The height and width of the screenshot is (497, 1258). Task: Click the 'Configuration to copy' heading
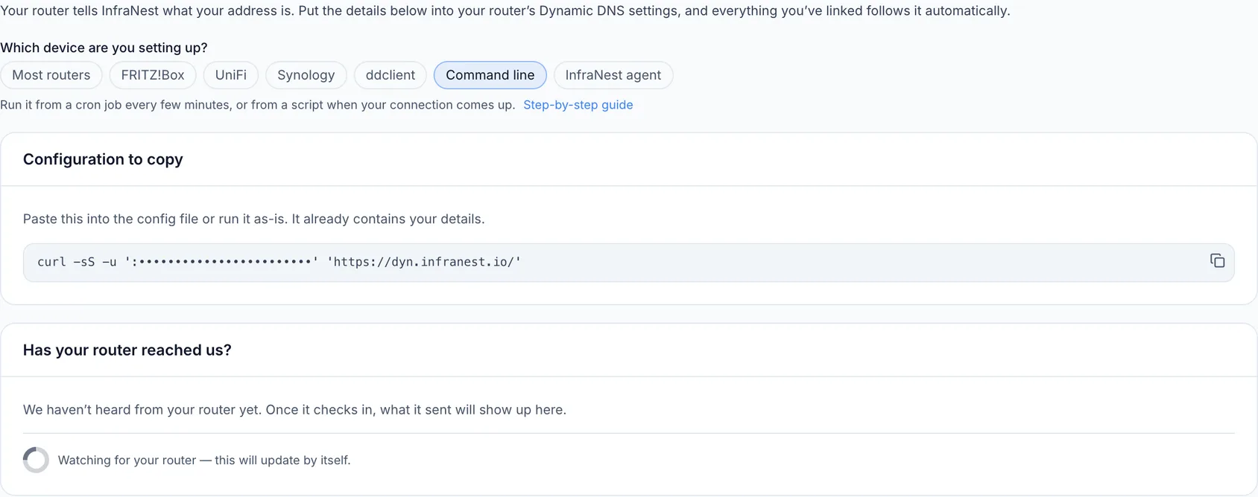pos(103,159)
